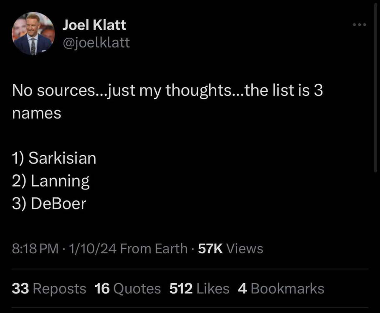The height and width of the screenshot is (313, 380).
Task: Select the "From Earth" location label
Action: click(x=153, y=249)
